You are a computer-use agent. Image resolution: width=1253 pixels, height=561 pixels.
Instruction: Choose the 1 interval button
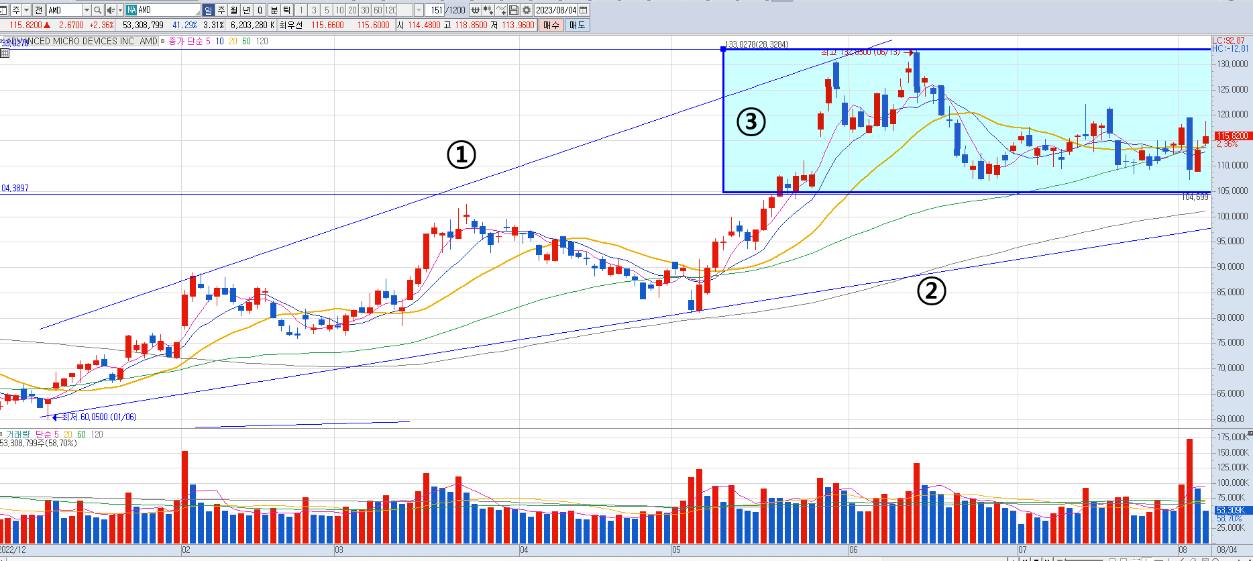point(301,10)
